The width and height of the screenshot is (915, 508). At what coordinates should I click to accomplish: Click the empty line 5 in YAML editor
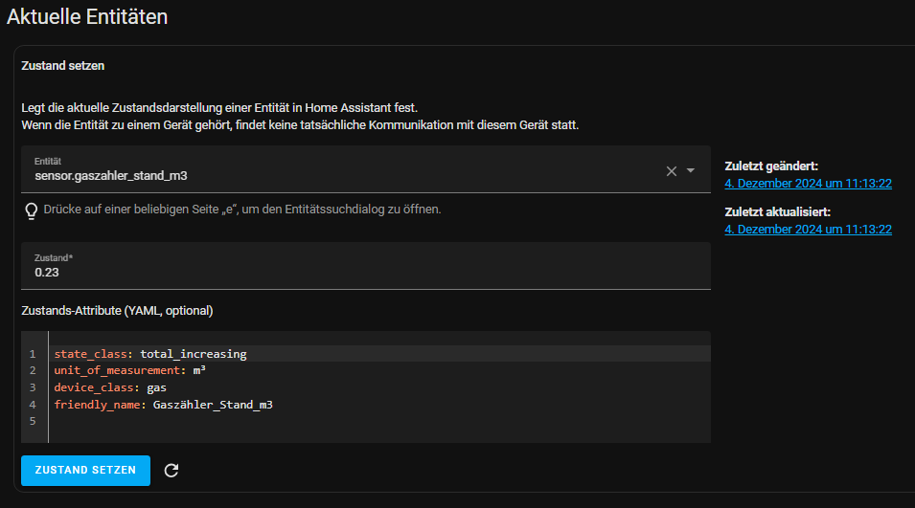(287, 421)
